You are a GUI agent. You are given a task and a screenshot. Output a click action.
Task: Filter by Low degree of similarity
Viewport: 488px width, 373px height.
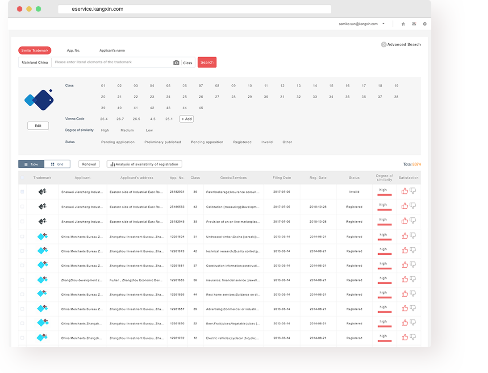pyautogui.click(x=150, y=130)
